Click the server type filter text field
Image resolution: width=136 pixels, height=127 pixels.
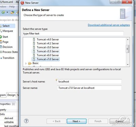[73, 34]
